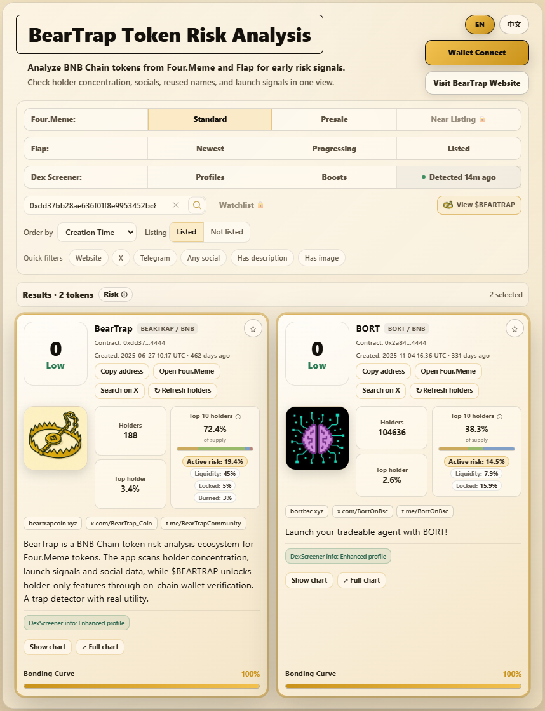Select the Four.Meme Presale tab
Viewport: 545px width, 711px height.
334,119
